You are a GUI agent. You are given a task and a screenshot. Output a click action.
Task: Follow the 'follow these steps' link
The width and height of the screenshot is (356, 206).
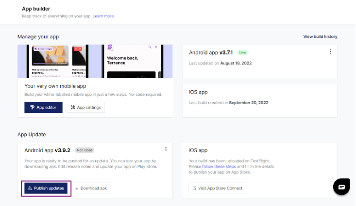pyautogui.click(x=219, y=166)
